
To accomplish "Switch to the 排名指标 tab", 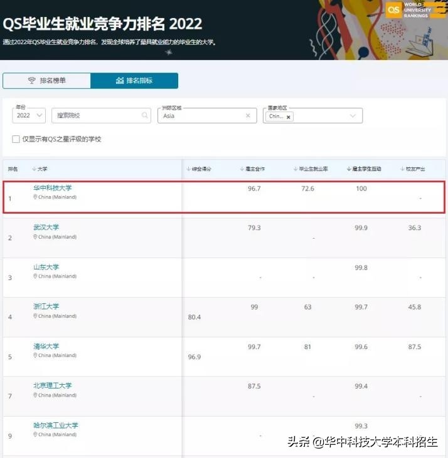I will (x=134, y=81).
